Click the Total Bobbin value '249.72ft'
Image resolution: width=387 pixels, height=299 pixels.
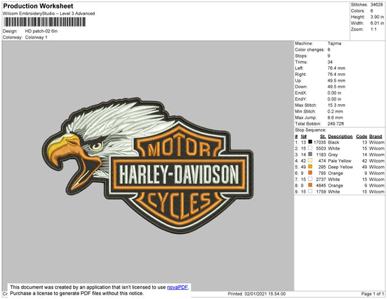[x=335, y=124]
